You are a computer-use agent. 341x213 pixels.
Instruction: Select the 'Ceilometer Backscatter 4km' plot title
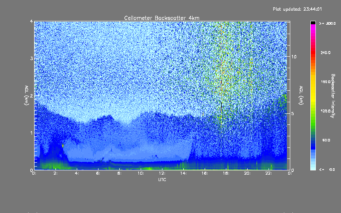pos(162,18)
